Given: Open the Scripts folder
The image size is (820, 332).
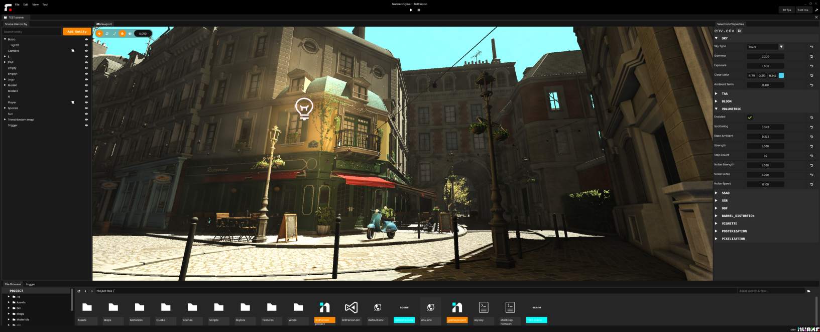Looking at the screenshot, I should pos(218,307).
